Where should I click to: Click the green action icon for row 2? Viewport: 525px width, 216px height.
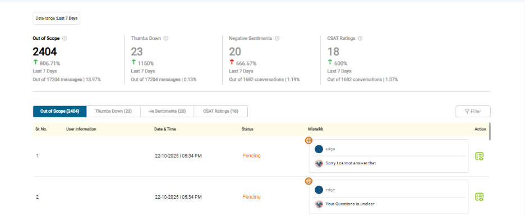point(480,197)
